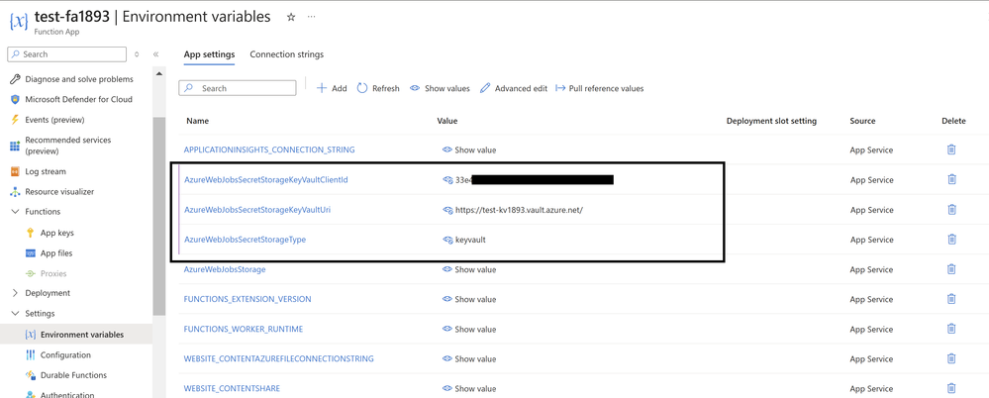Delete APPLICATIONINSIGHTS_CONNECTION_STRING with trash icon
989x398 pixels.
951,149
